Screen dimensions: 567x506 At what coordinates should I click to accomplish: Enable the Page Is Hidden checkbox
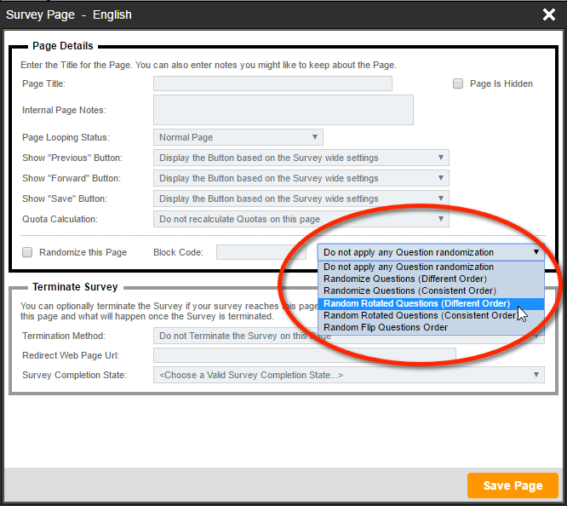458,83
